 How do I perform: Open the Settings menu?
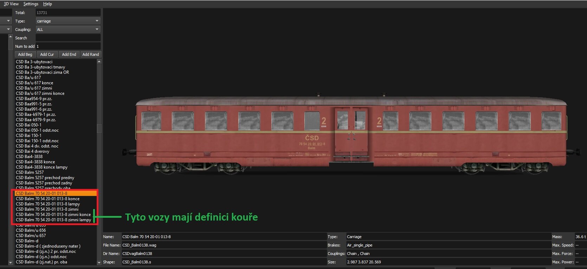tap(31, 4)
